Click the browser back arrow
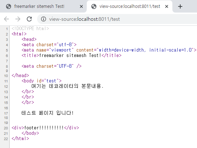This screenshot has height=148, width=197. [x=6, y=19]
